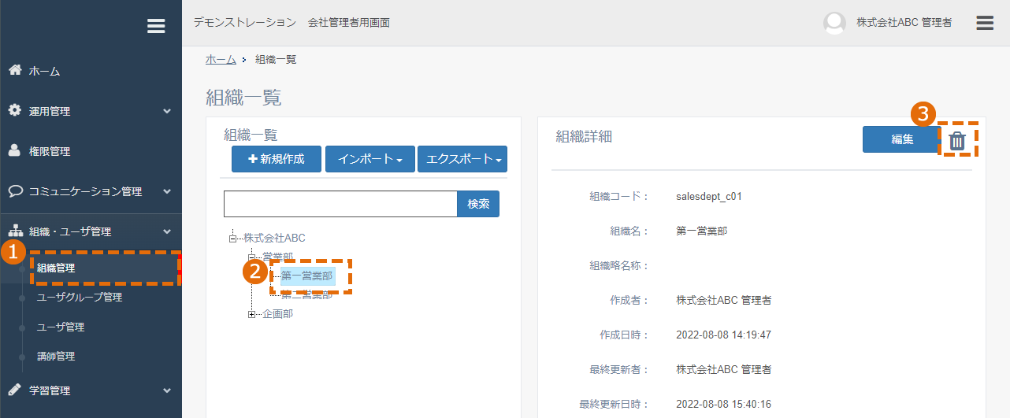This screenshot has height=418, width=1010.
Task: Follow the ホーム breadcrumb link
Action: pos(221,59)
